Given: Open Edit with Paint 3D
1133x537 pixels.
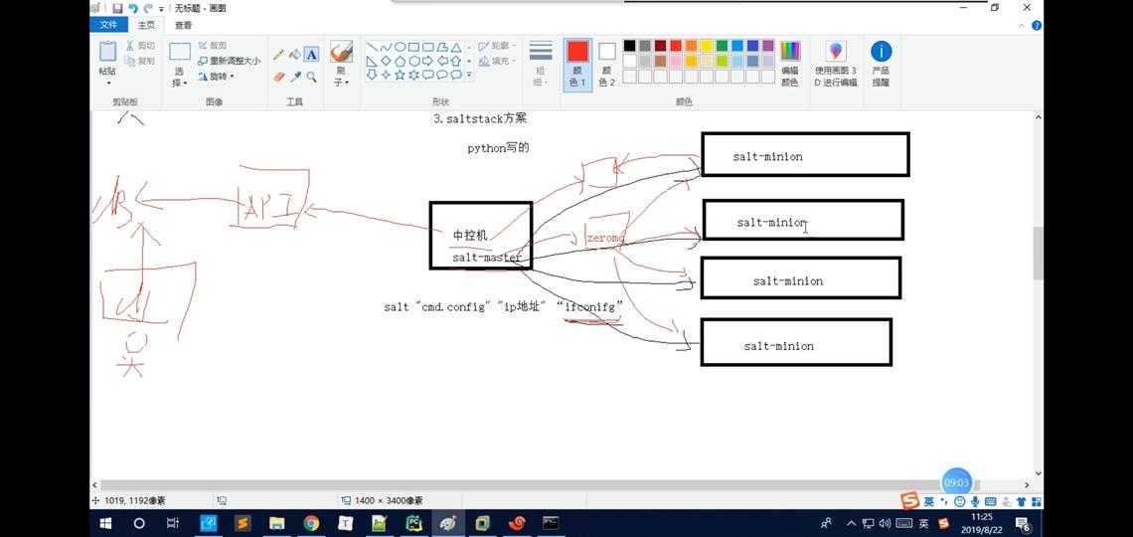Looking at the screenshot, I should tap(836, 64).
